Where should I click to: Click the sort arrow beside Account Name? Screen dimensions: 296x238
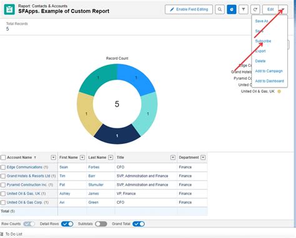click(35, 158)
